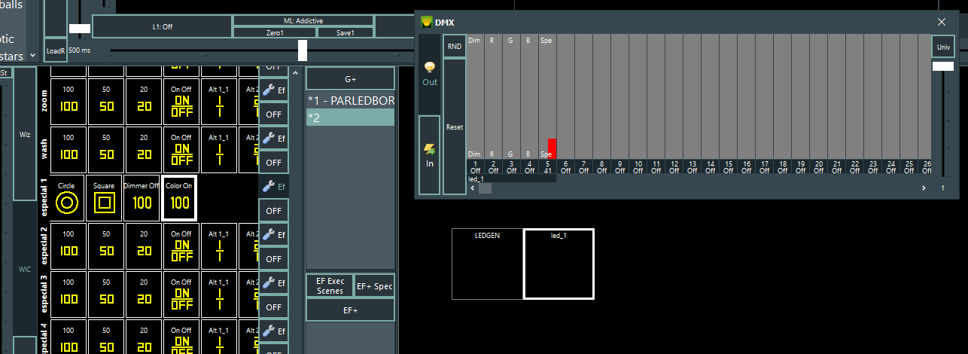Select the Circle shape in especial 1
Screen dimensions: 968x354
click(68, 198)
